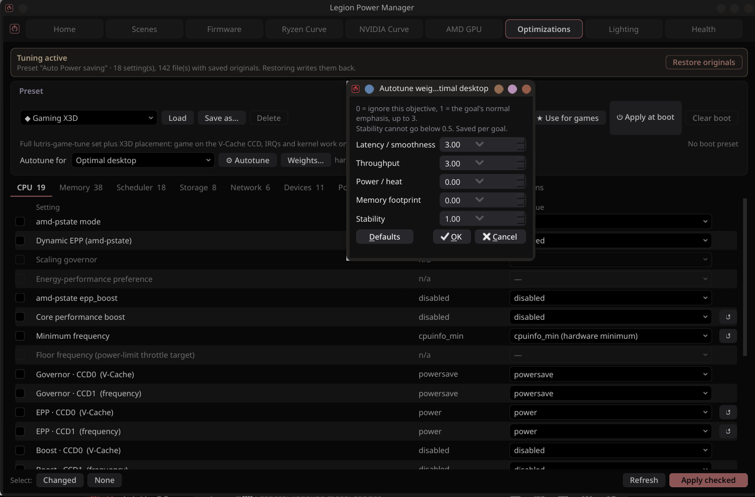Viewport: 755px width, 497px height.
Task: Revert Core performance boost using its reset icon
Action: (x=728, y=317)
